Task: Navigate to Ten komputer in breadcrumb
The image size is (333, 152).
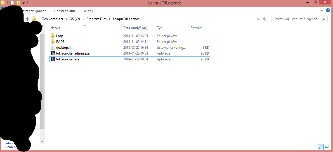Action: coord(53,19)
